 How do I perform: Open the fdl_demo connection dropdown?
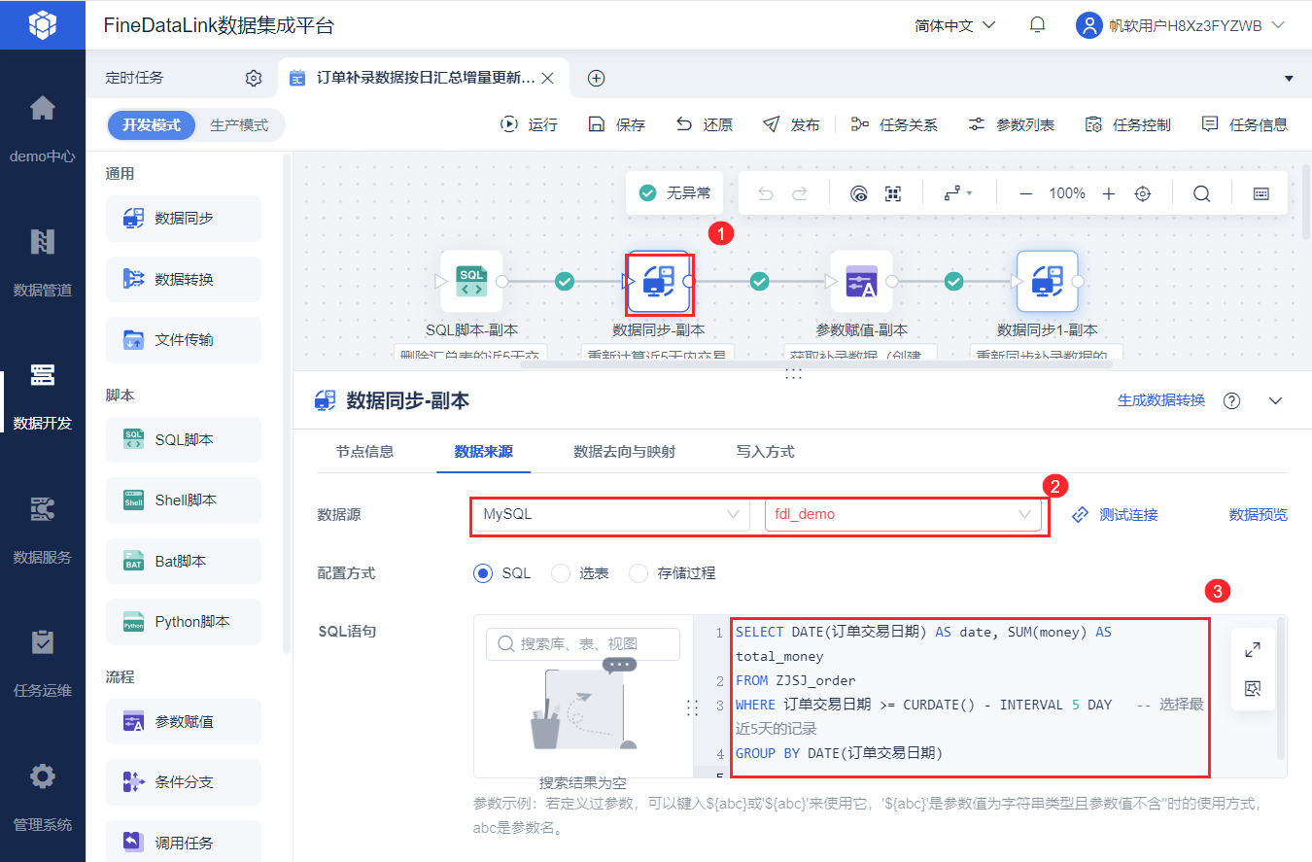(x=903, y=514)
